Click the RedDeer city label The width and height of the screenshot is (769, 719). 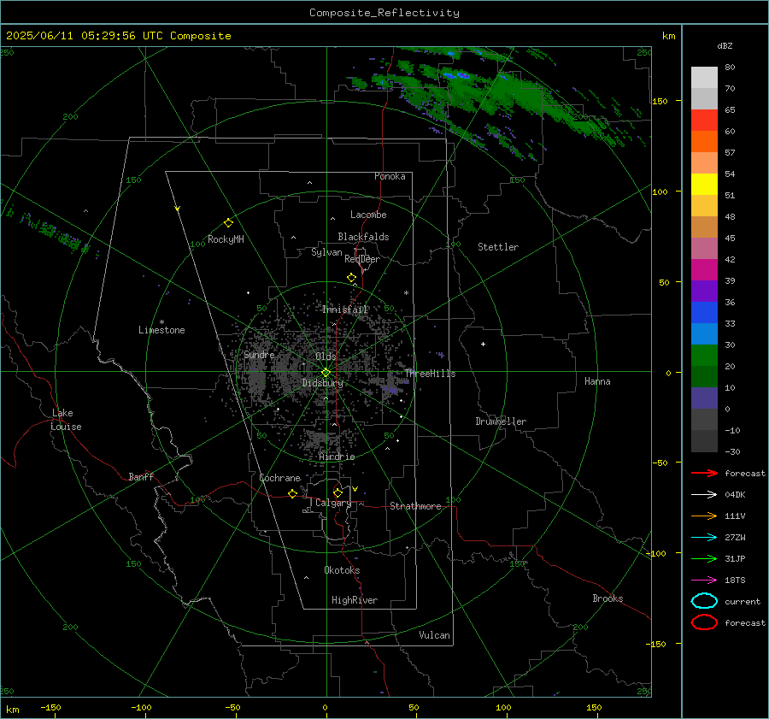362,259
